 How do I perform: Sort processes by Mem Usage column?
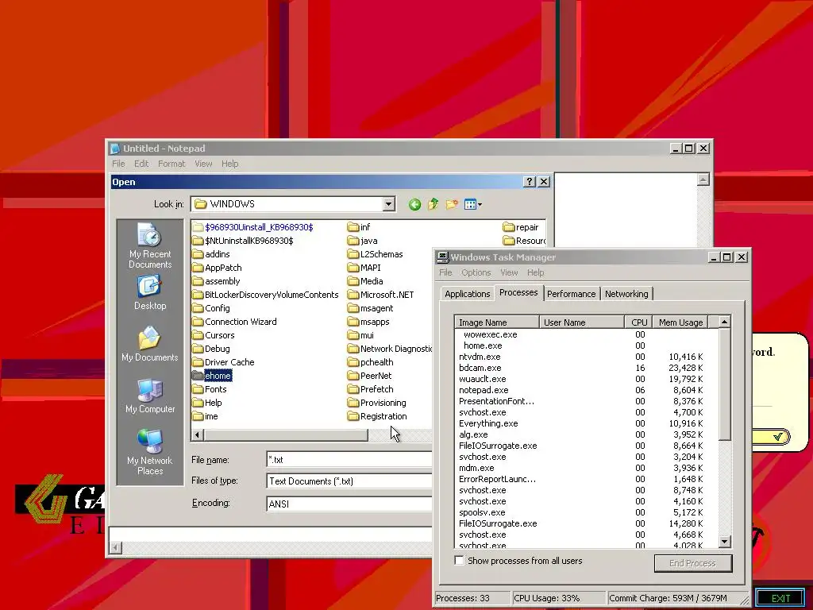[x=680, y=322]
